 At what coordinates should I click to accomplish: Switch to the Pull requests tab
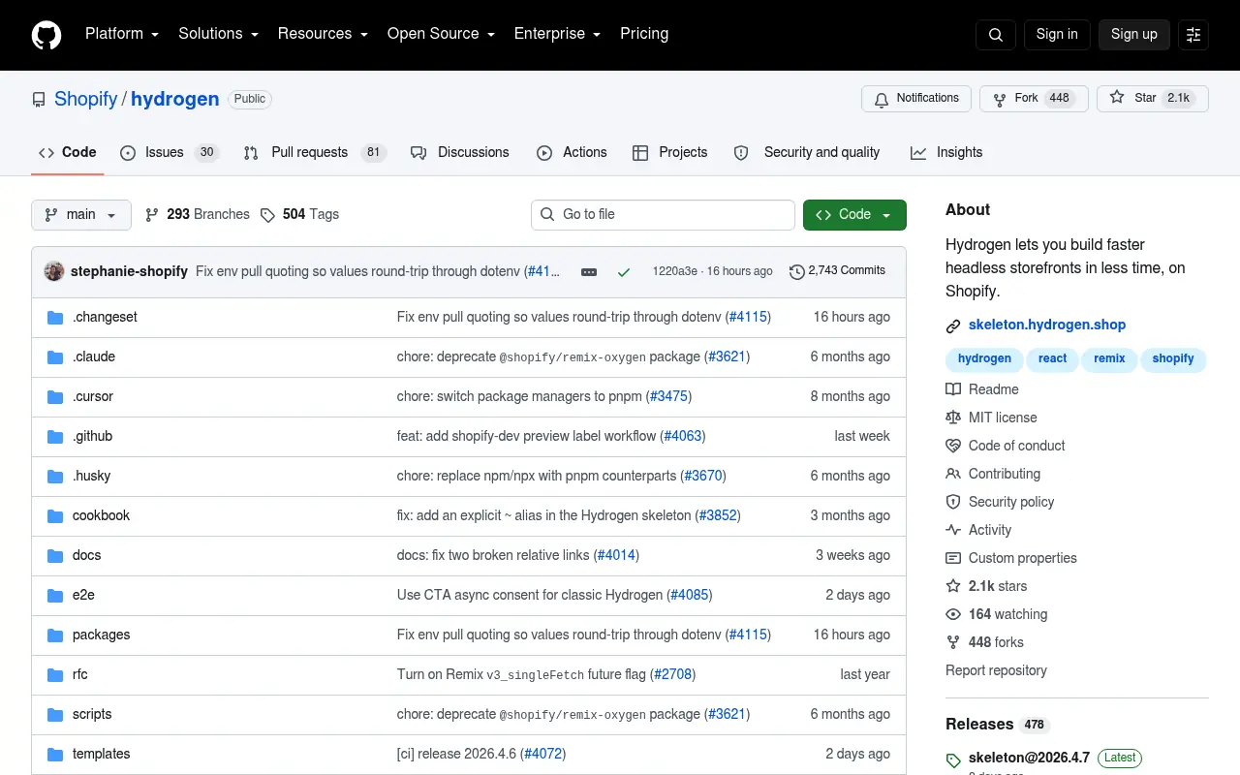tap(315, 153)
